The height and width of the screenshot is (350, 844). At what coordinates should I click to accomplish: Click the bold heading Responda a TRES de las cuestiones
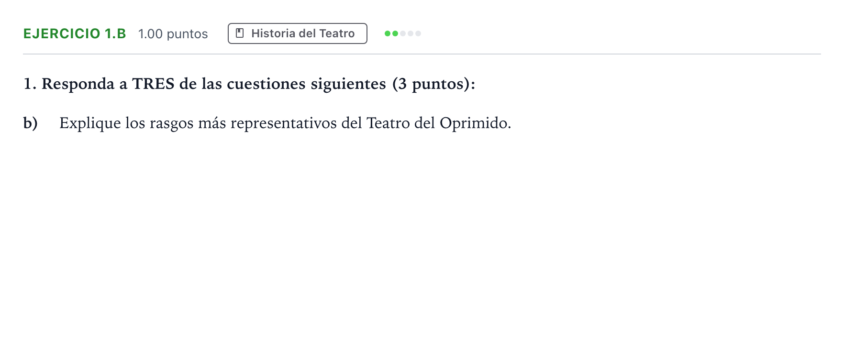249,84
